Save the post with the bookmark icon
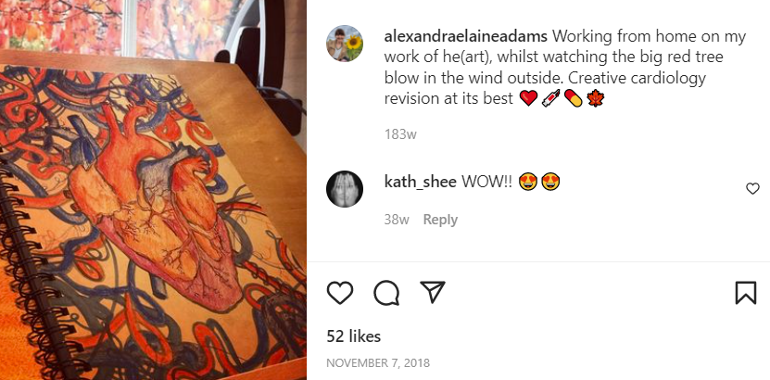The image size is (770, 380). pyautogui.click(x=746, y=293)
